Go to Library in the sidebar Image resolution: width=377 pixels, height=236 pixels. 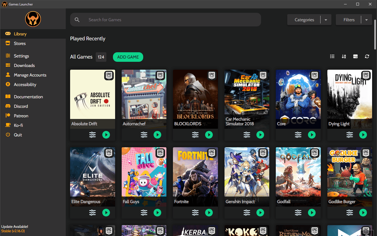(33, 34)
